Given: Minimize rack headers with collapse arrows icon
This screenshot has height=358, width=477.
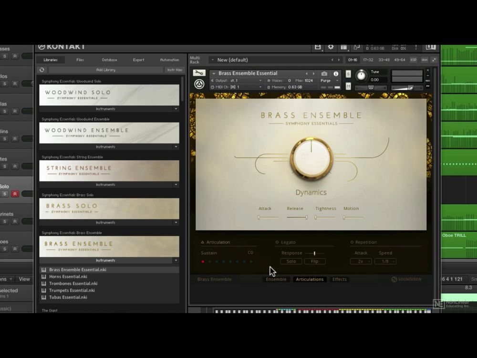Looking at the screenshot, I should click(x=434, y=60).
